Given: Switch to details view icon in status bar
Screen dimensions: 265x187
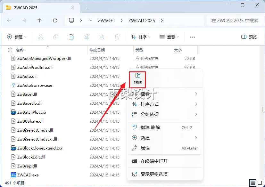Looking at the screenshot, I should point(253,183).
